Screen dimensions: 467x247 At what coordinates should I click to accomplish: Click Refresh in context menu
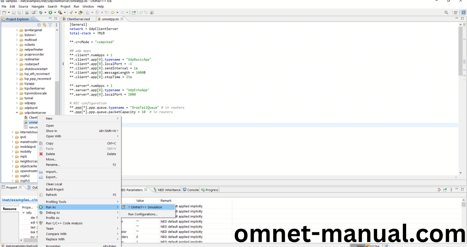coord(79,195)
